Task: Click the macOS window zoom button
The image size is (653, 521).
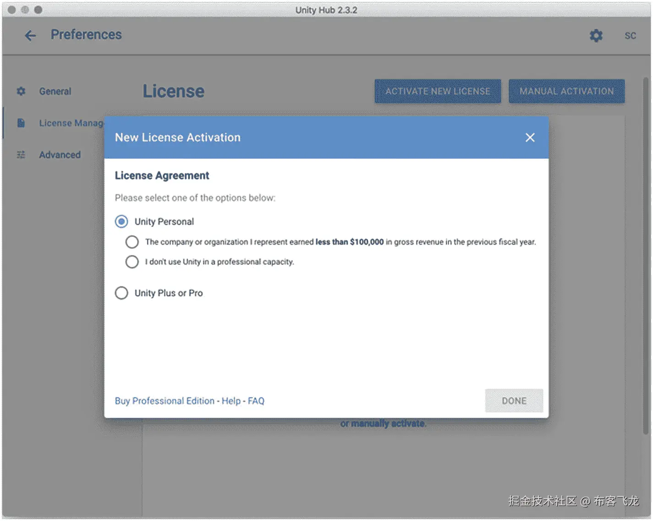Action: (x=38, y=10)
